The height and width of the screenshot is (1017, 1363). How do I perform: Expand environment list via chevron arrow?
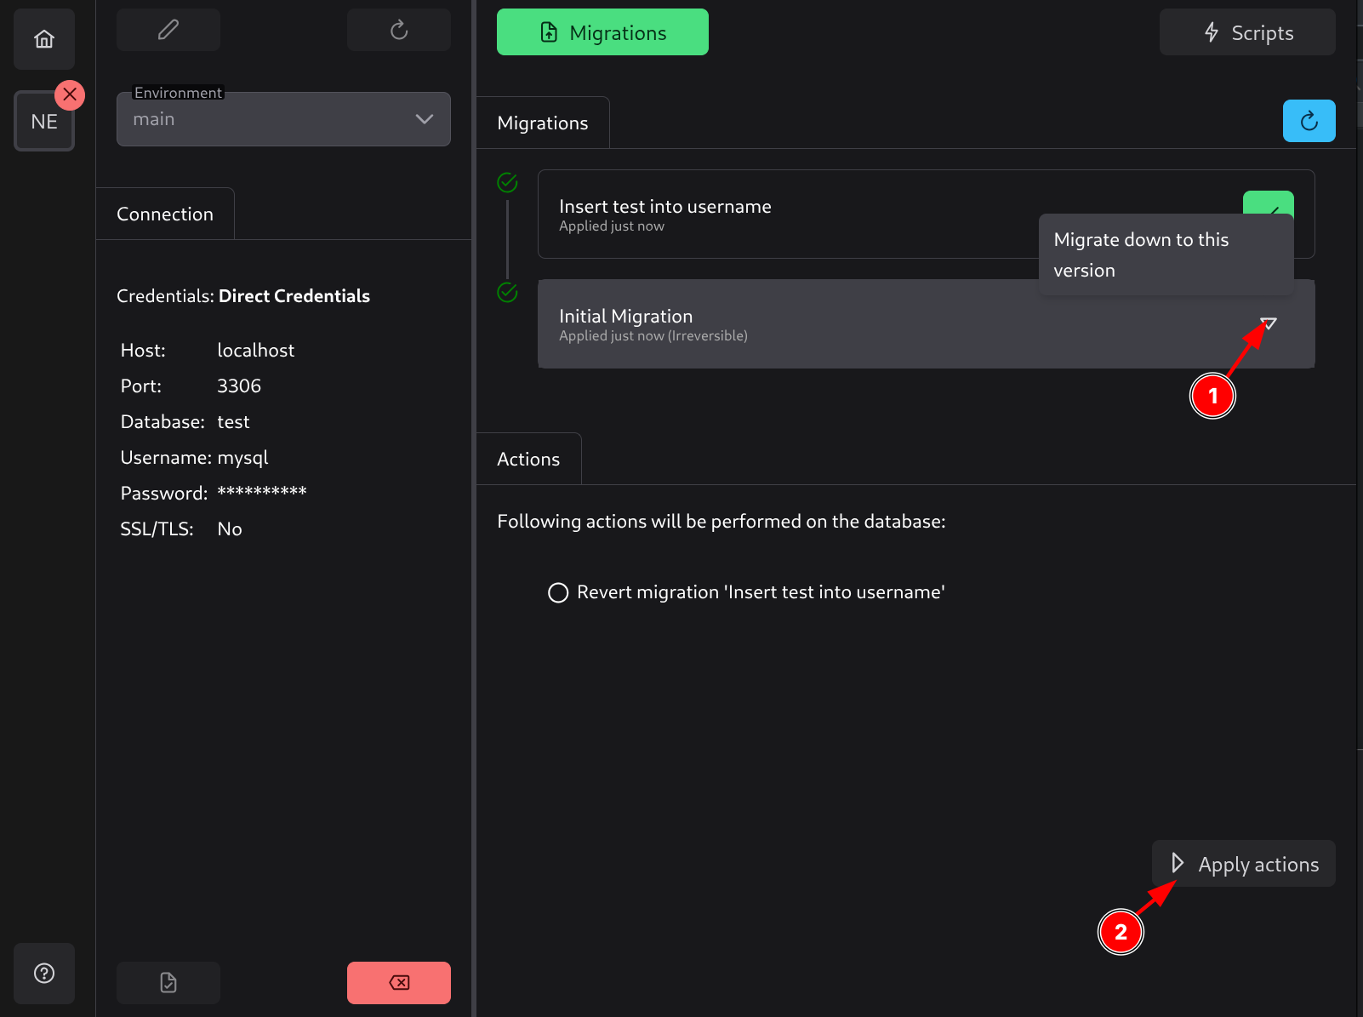click(425, 119)
